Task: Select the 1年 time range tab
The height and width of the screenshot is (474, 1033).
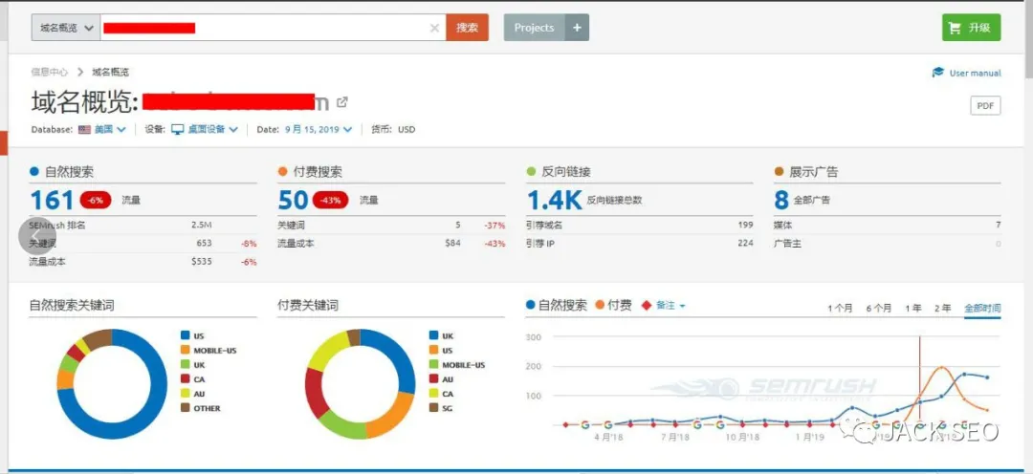Action: (x=913, y=308)
